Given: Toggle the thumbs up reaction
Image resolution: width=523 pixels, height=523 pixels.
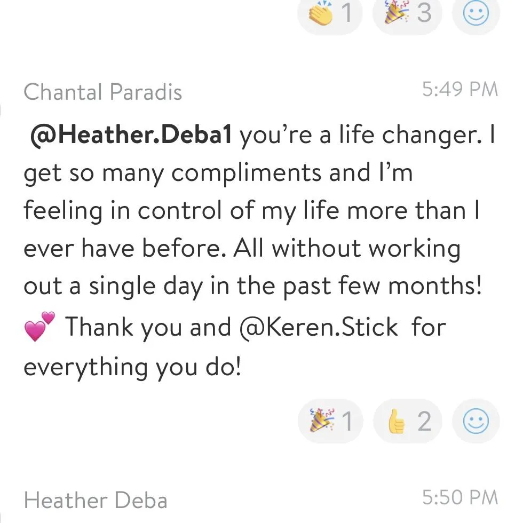Looking at the screenshot, I should click(x=408, y=422).
